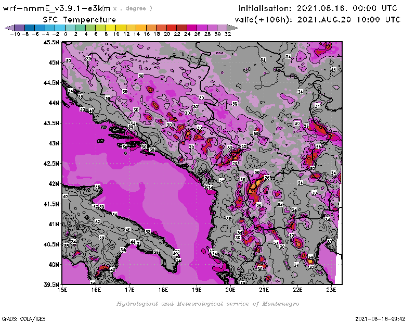This screenshot has height=322, width=416.
Task: Pick the blue swatch for -6 to -4
Action: click(x=40, y=28)
